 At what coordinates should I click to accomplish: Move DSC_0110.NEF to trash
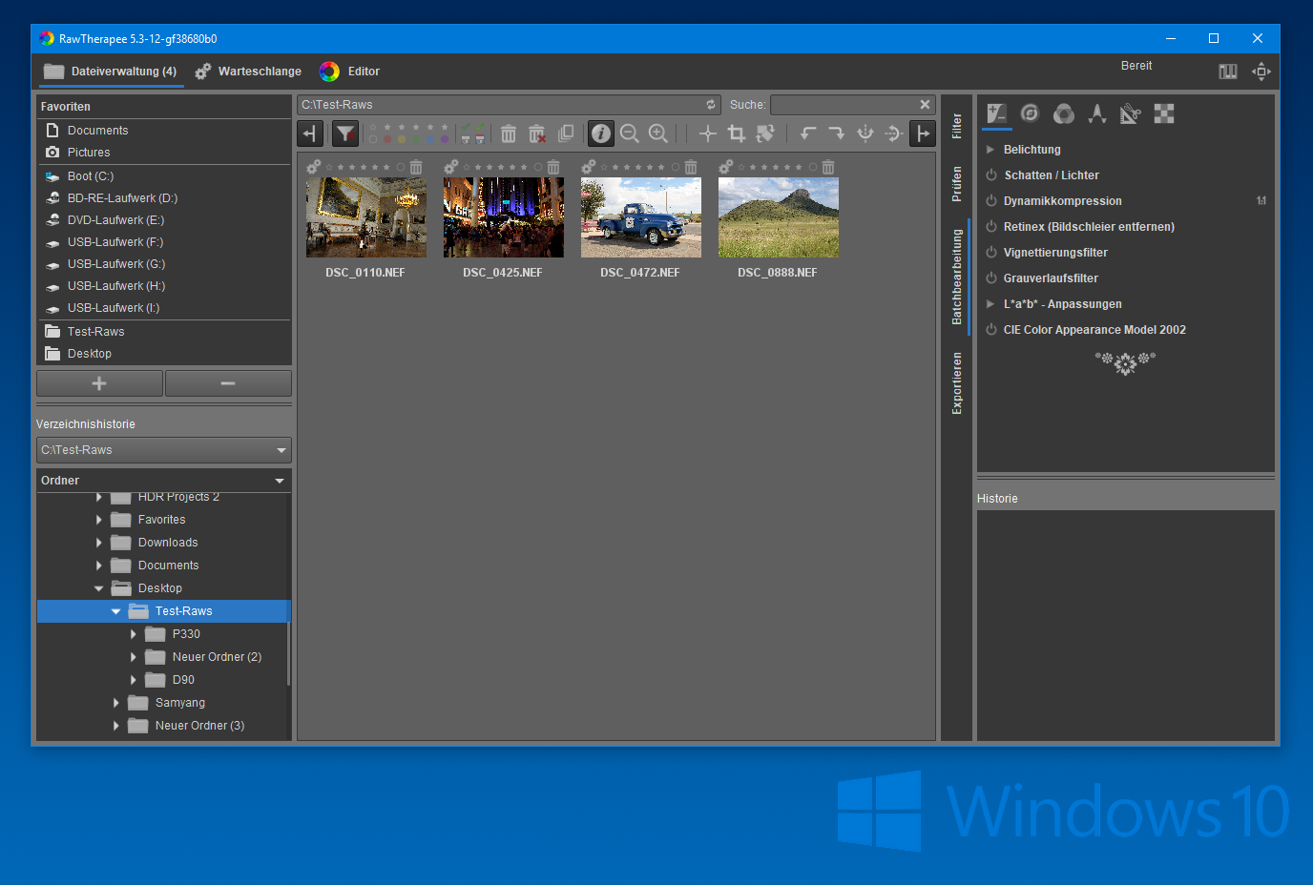tap(416, 167)
